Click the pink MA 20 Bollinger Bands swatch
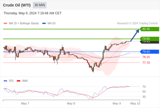160x108 pixels. pyautogui.click(x=5, y=23)
